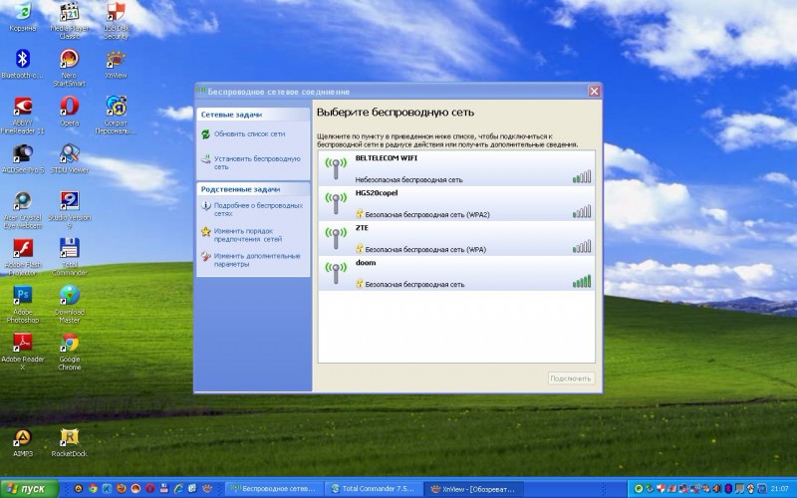This screenshot has height=498, width=797.
Task: Open Подробнее о беспроводных сетях link
Action: click(258, 209)
